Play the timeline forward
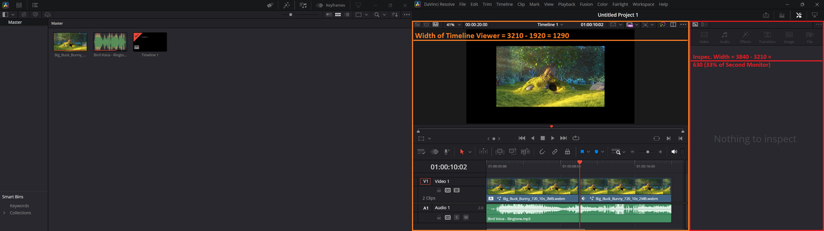Viewport: 824px width, 231px height. click(552, 138)
